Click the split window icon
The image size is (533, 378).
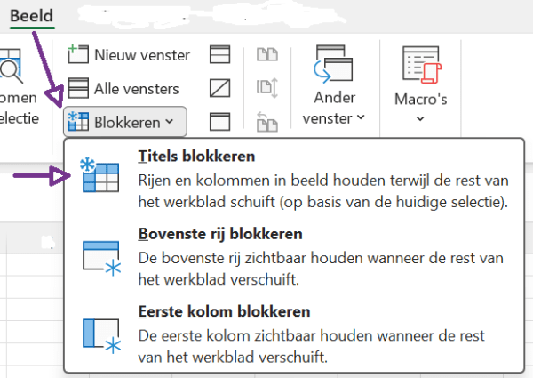coord(219,54)
